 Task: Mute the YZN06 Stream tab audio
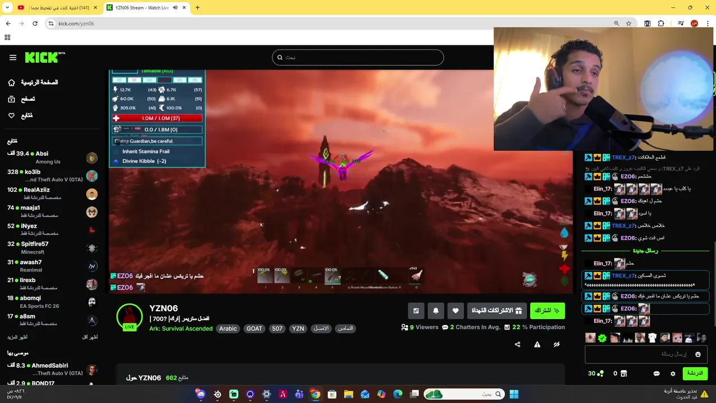point(175,8)
